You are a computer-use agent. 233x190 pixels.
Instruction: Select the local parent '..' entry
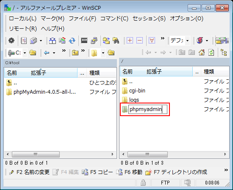point(11,83)
